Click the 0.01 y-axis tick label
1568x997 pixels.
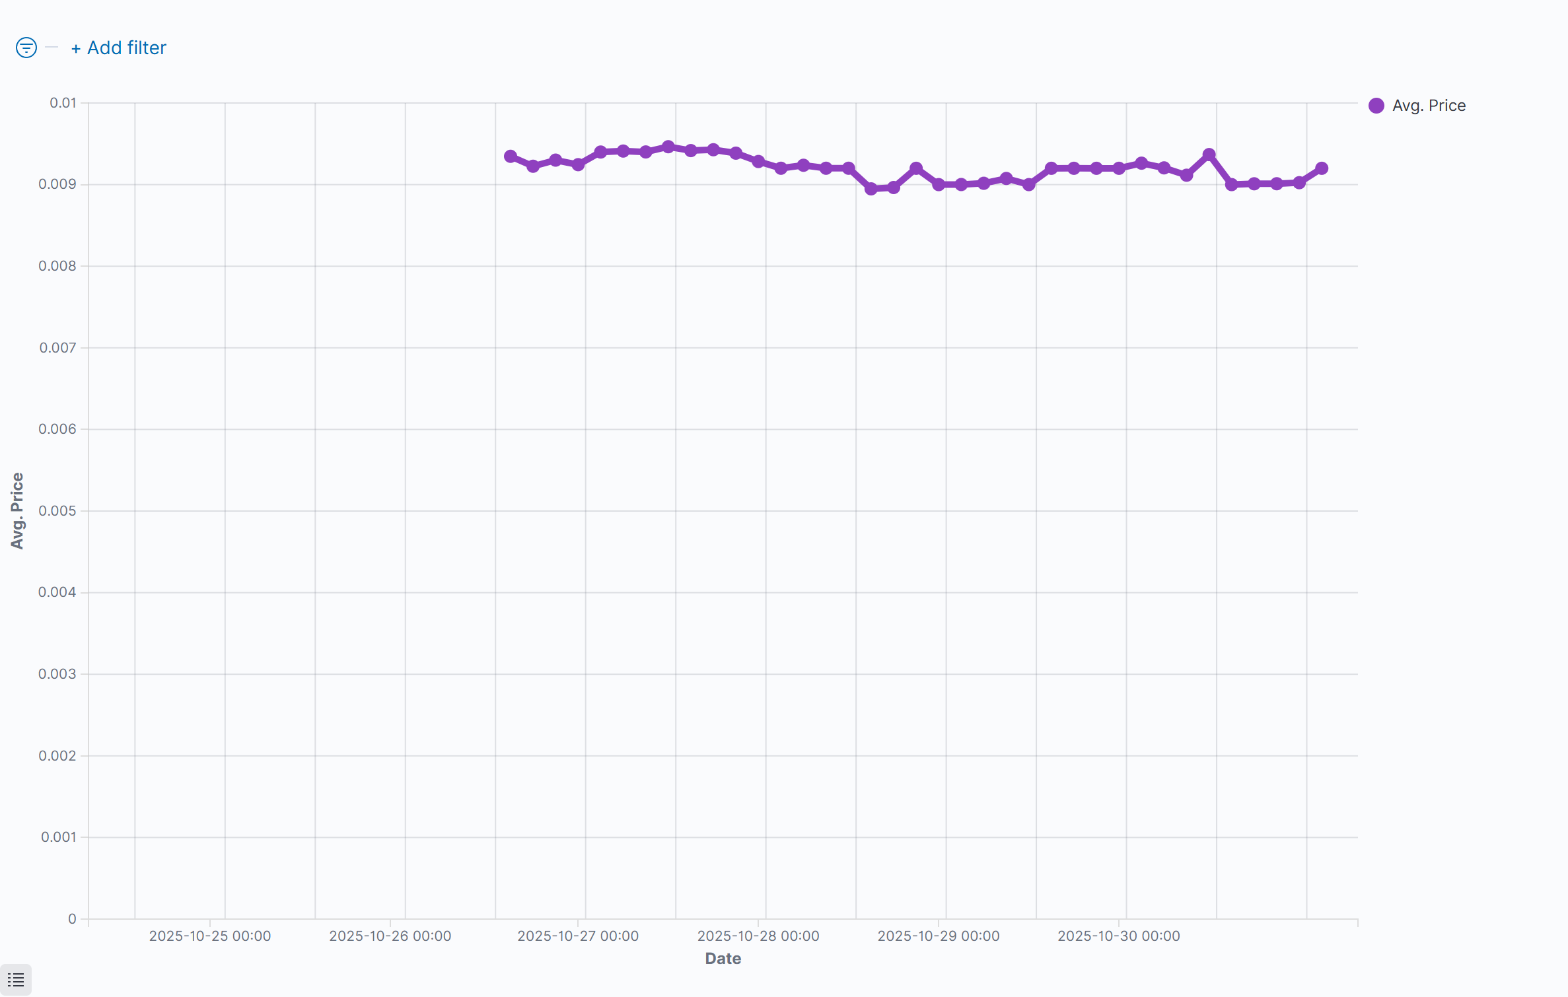pos(63,103)
